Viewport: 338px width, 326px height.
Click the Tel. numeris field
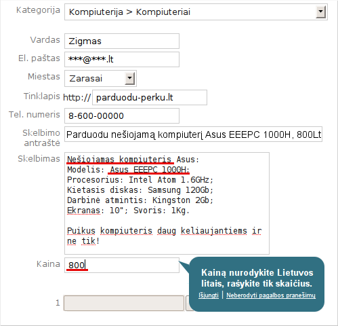[x=122, y=115]
